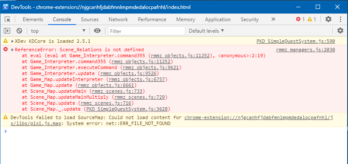Open console settings gear icon
Screen dimensions: 348x164
(340, 31)
